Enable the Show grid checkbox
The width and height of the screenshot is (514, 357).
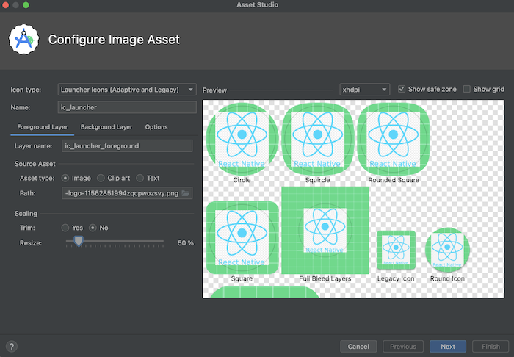point(466,89)
